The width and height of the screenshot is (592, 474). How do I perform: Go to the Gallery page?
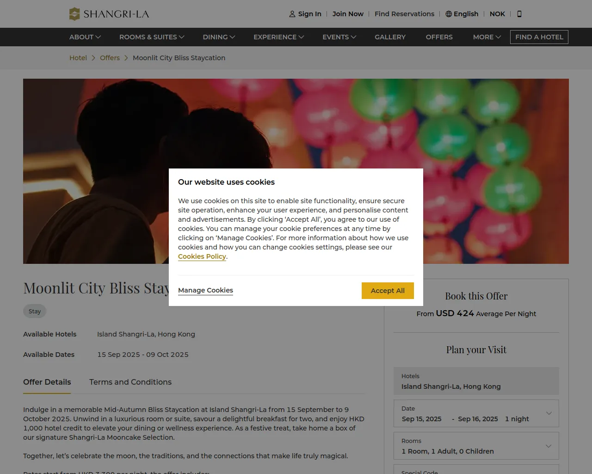pos(390,37)
